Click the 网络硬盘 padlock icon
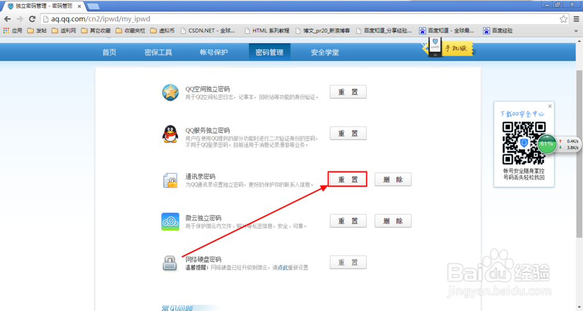Image resolution: width=583 pixels, height=311 pixels. tap(170, 263)
